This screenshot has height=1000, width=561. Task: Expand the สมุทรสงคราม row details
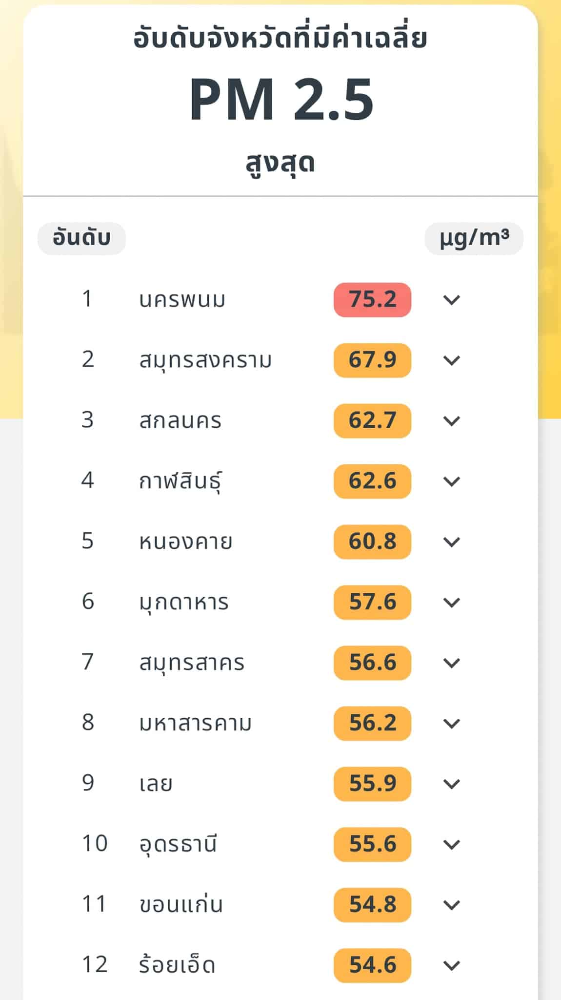(x=451, y=360)
